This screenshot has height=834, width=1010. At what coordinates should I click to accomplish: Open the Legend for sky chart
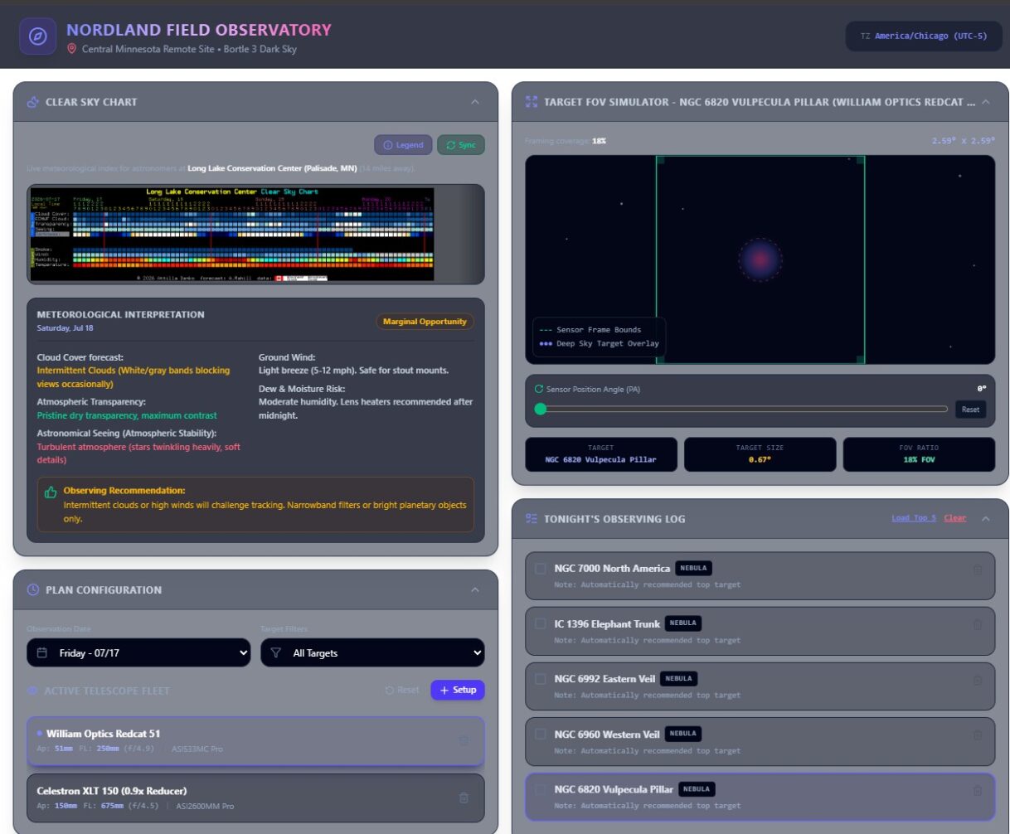pyautogui.click(x=403, y=145)
